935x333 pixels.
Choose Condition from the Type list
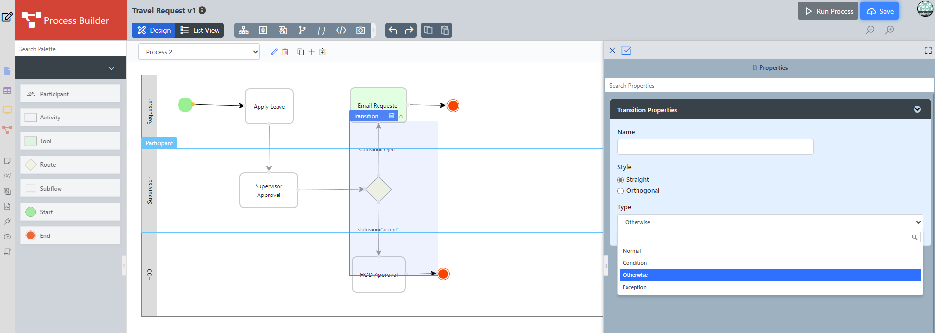(x=635, y=263)
